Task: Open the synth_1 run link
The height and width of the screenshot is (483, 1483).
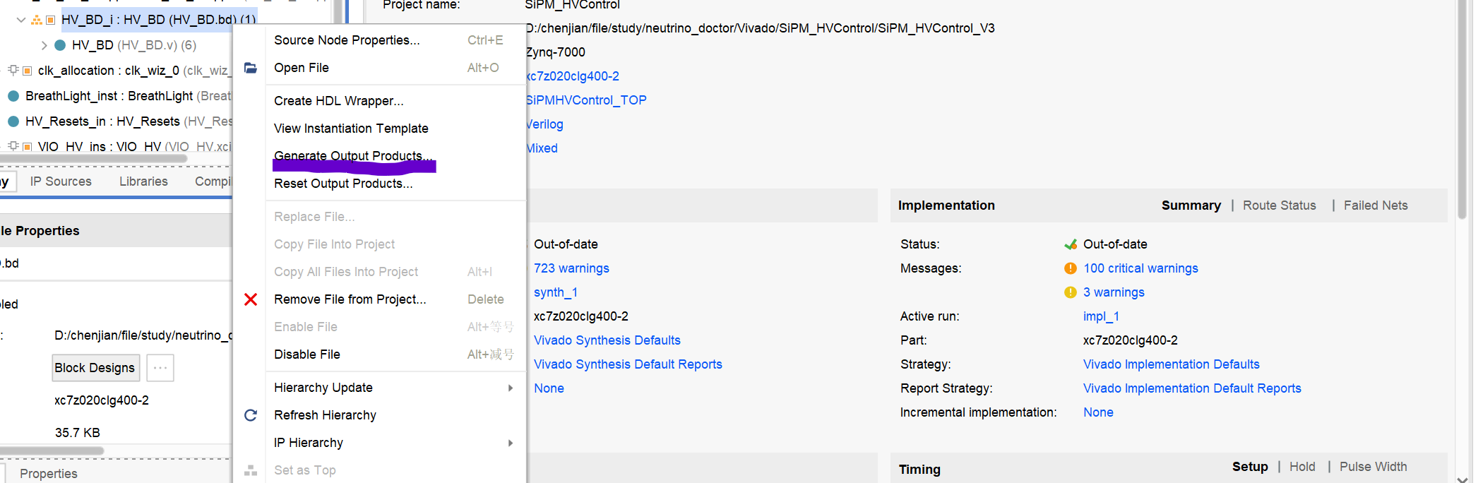Action: click(x=555, y=292)
